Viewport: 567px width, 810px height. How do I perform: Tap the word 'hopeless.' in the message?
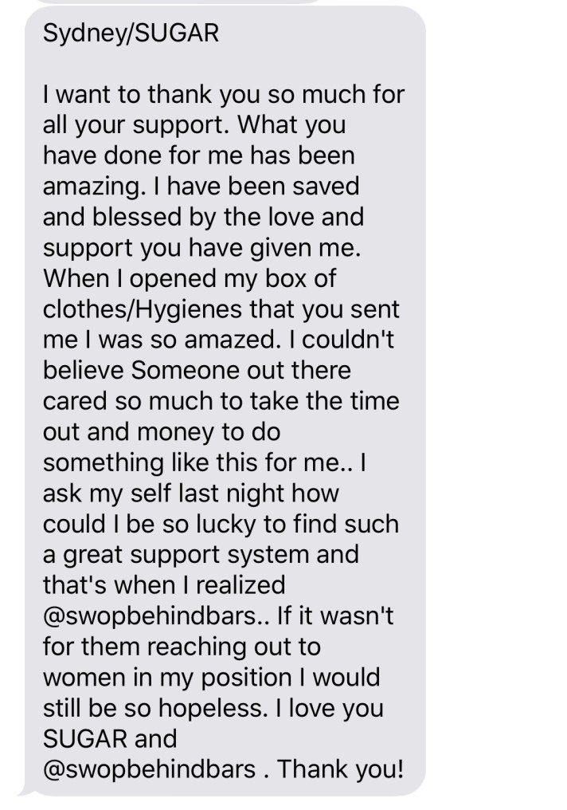[x=213, y=708]
